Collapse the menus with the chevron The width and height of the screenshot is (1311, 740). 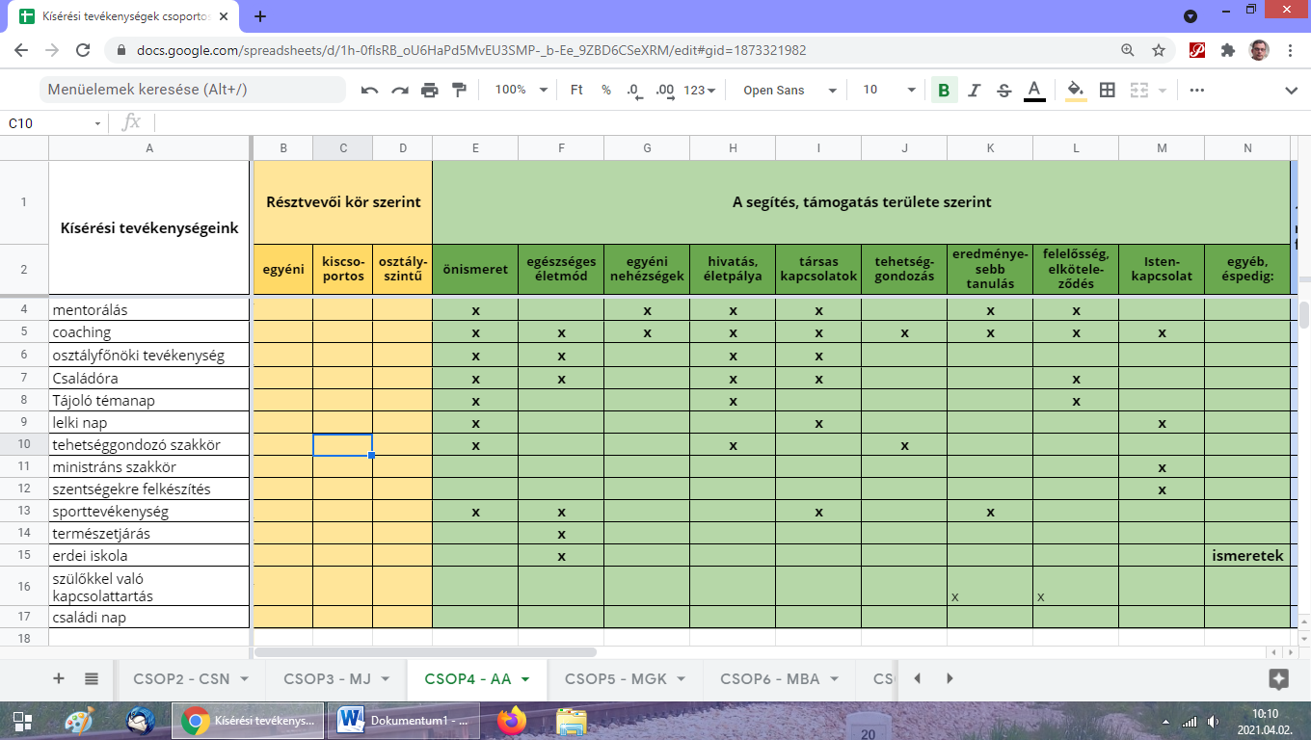1292,90
